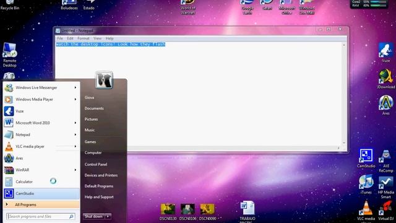Open Vuze from the Start menu list
The height and width of the screenshot is (223, 396).
[41, 111]
